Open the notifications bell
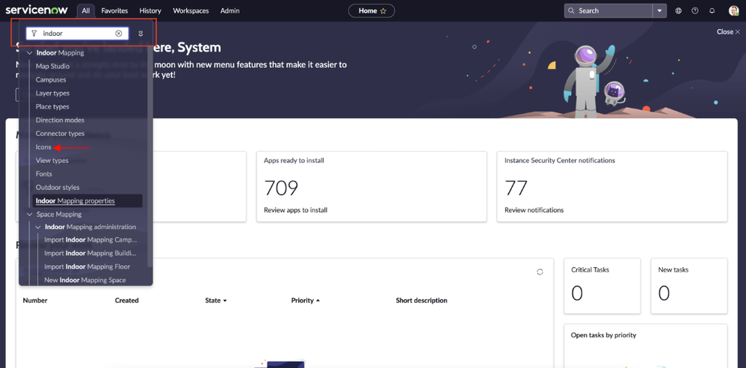The image size is (746, 368). (712, 10)
